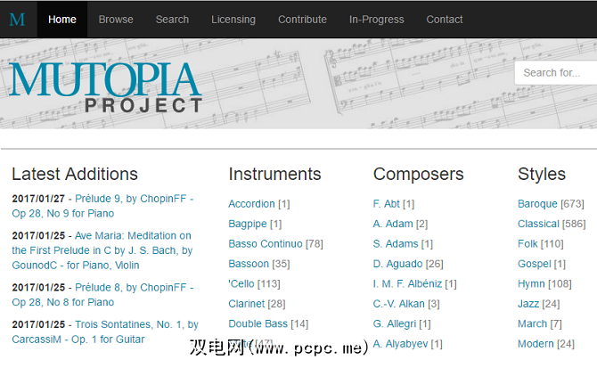This screenshot has height=368, width=597.
Task: Click the Mutopia M logo icon
Action: [x=17, y=19]
